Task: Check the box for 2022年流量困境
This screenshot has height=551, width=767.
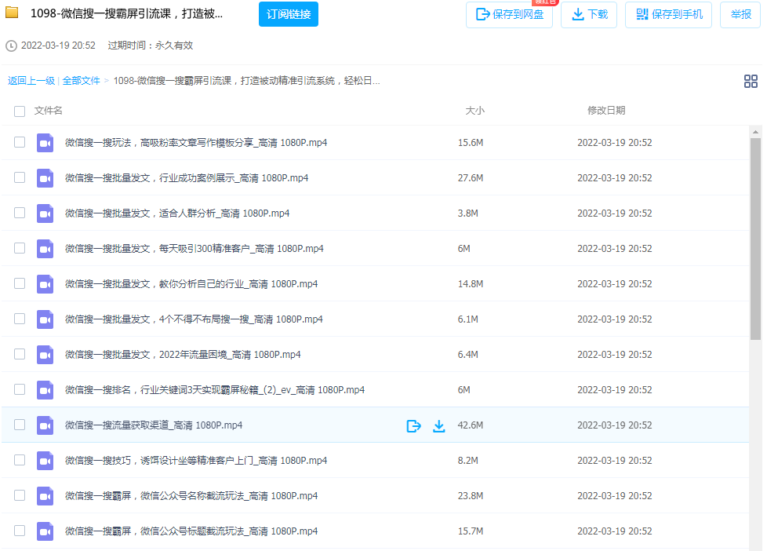Action: [x=20, y=354]
